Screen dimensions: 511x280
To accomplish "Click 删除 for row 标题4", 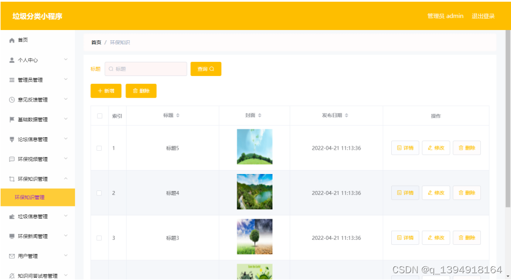I will [467, 193].
